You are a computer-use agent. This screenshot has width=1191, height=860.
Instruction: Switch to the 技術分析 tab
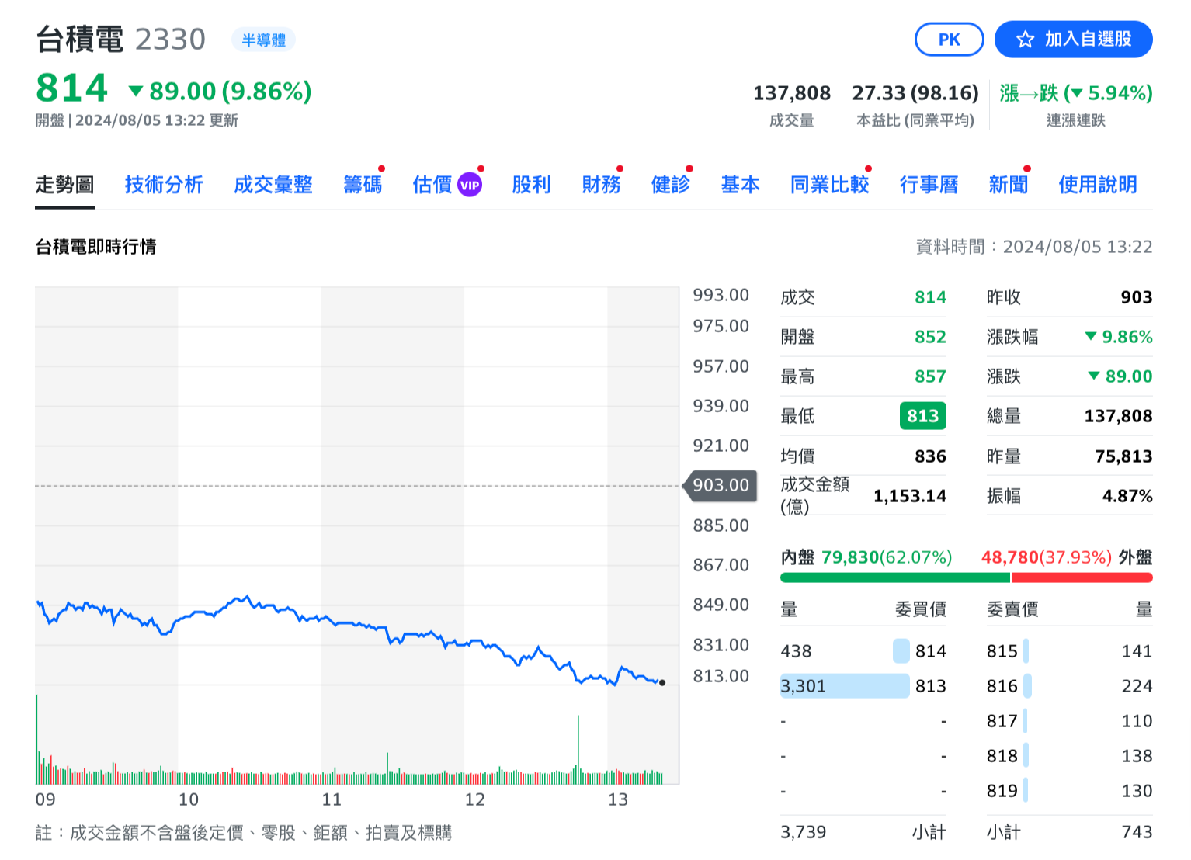point(164,185)
